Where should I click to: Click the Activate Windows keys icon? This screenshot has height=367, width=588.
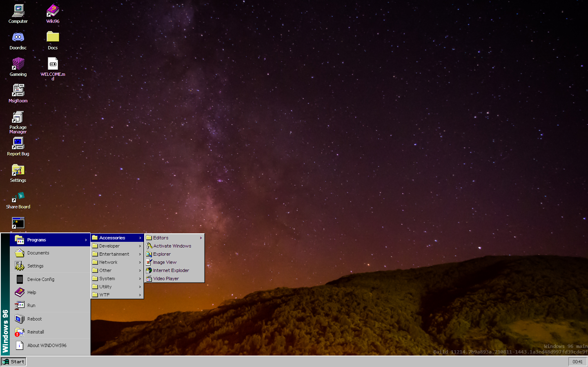pos(149,246)
